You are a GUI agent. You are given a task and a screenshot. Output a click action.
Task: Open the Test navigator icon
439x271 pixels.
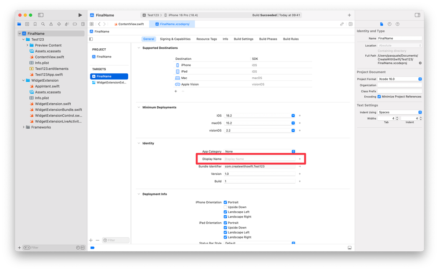point(59,24)
